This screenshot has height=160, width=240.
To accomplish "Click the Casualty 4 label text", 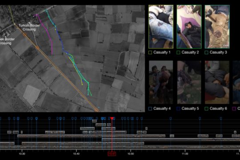I will coord(162,108).
